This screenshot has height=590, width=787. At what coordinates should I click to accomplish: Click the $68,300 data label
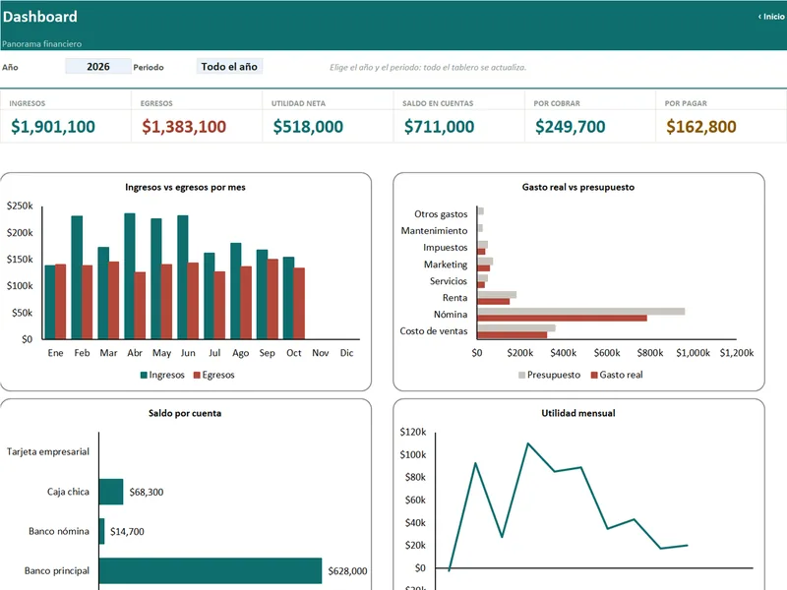(146, 493)
